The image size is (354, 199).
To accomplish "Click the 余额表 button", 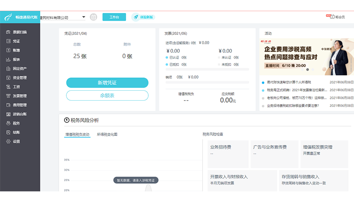I will tap(107, 95).
